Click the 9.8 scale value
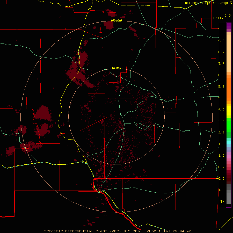Screen dimensions: 233x233 tap(221, 29)
